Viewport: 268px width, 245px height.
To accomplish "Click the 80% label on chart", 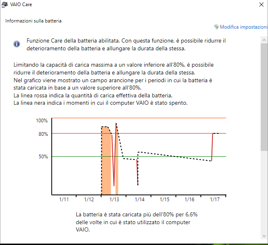I will [x=43, y=134].
